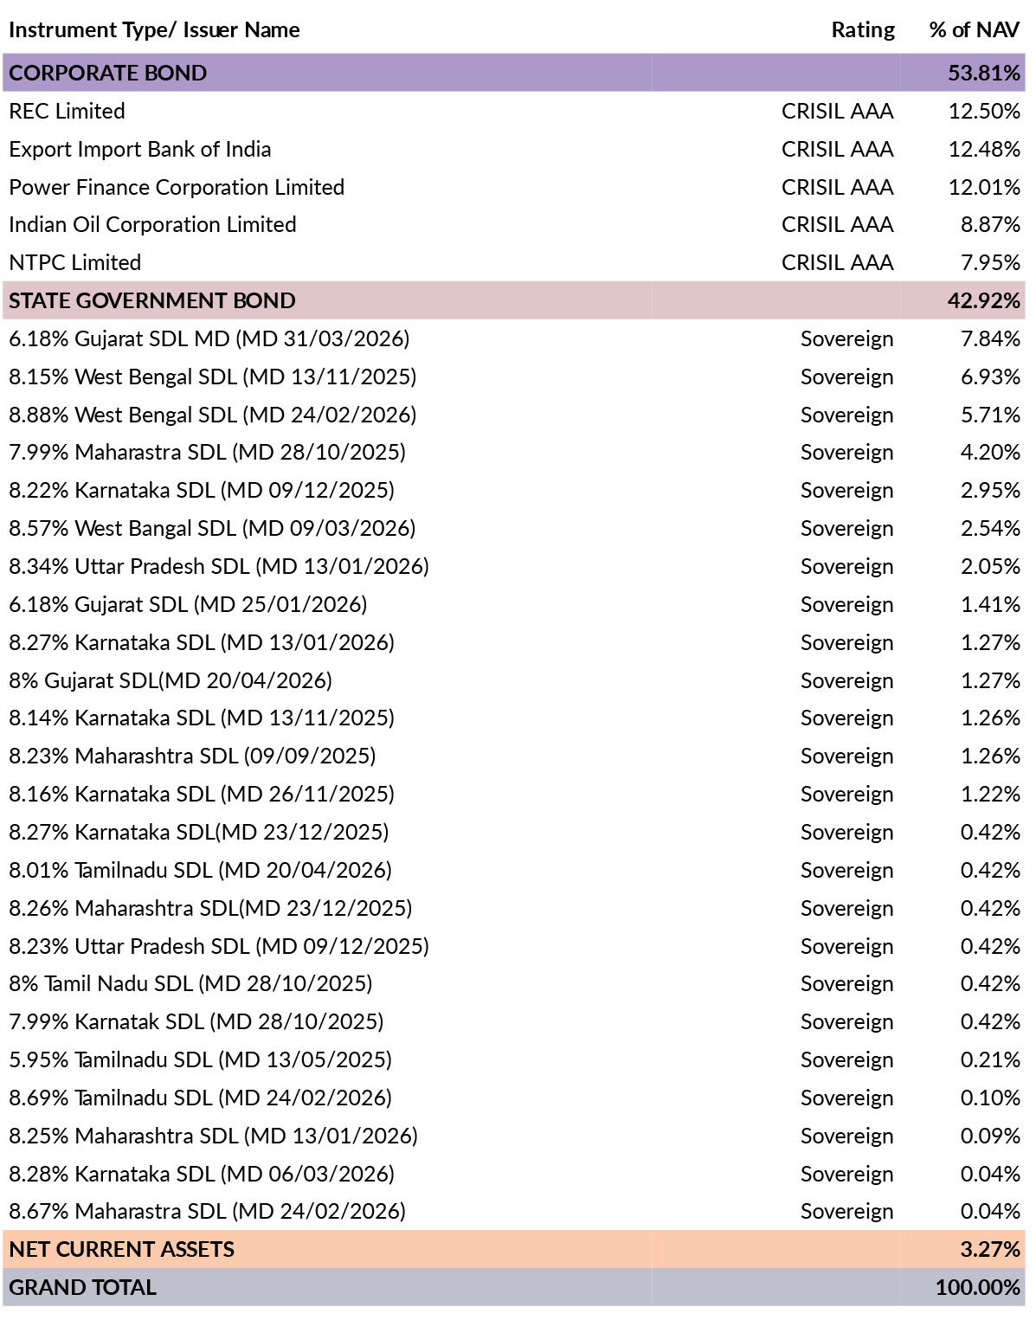
Task: Click the 8% Gujarat SDL entry
Action: pyautogui.click(x=171, y=680)
